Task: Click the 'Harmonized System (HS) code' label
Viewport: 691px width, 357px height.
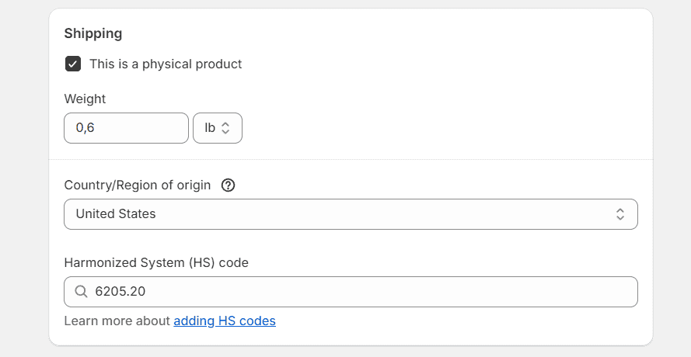Action: coord(156,263)
